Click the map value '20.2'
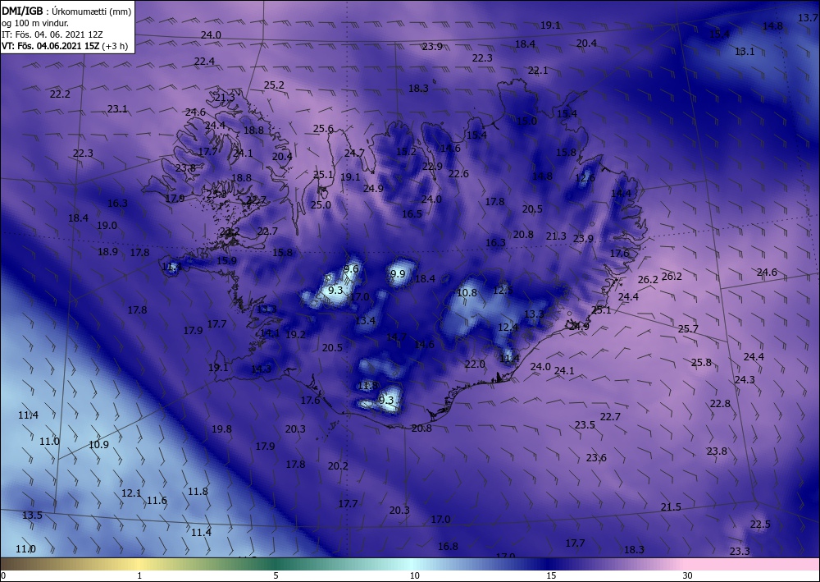The height and width of the screenshot is (582, 820). (338, 465)
